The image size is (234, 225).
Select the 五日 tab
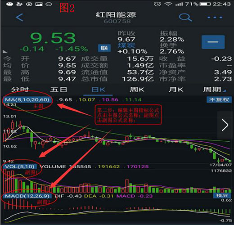58,90
